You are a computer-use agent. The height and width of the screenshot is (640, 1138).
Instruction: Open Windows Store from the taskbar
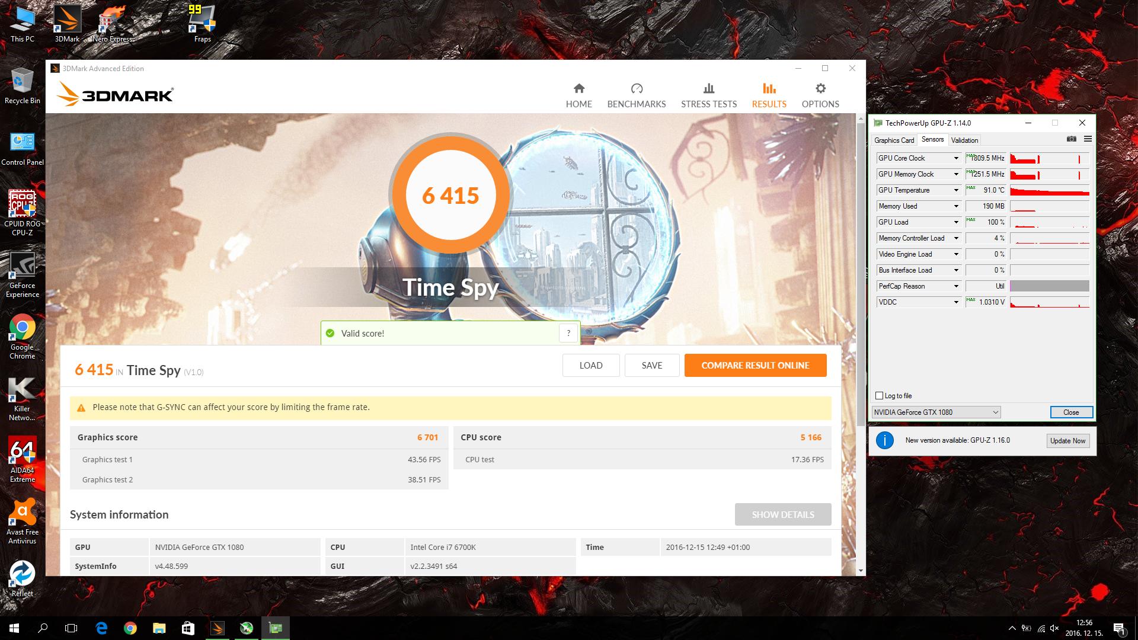tap(188, 628)
